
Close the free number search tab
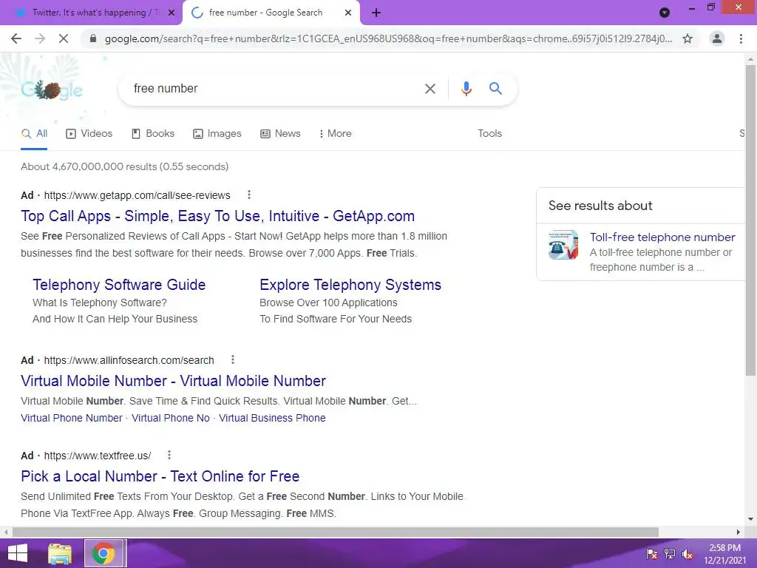(348, 13)
